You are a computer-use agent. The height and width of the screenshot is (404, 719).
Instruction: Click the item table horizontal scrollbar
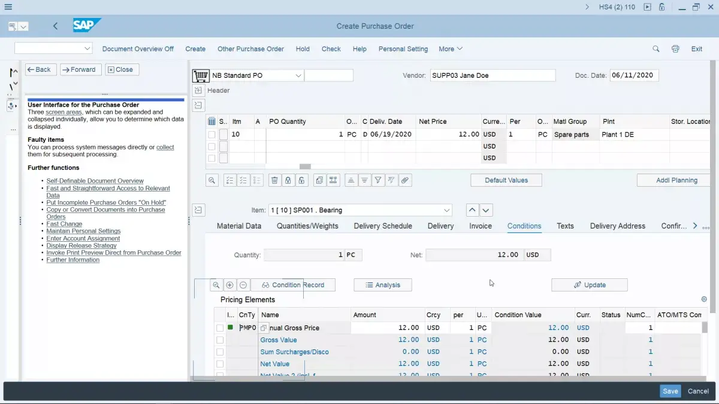(305, 166)
